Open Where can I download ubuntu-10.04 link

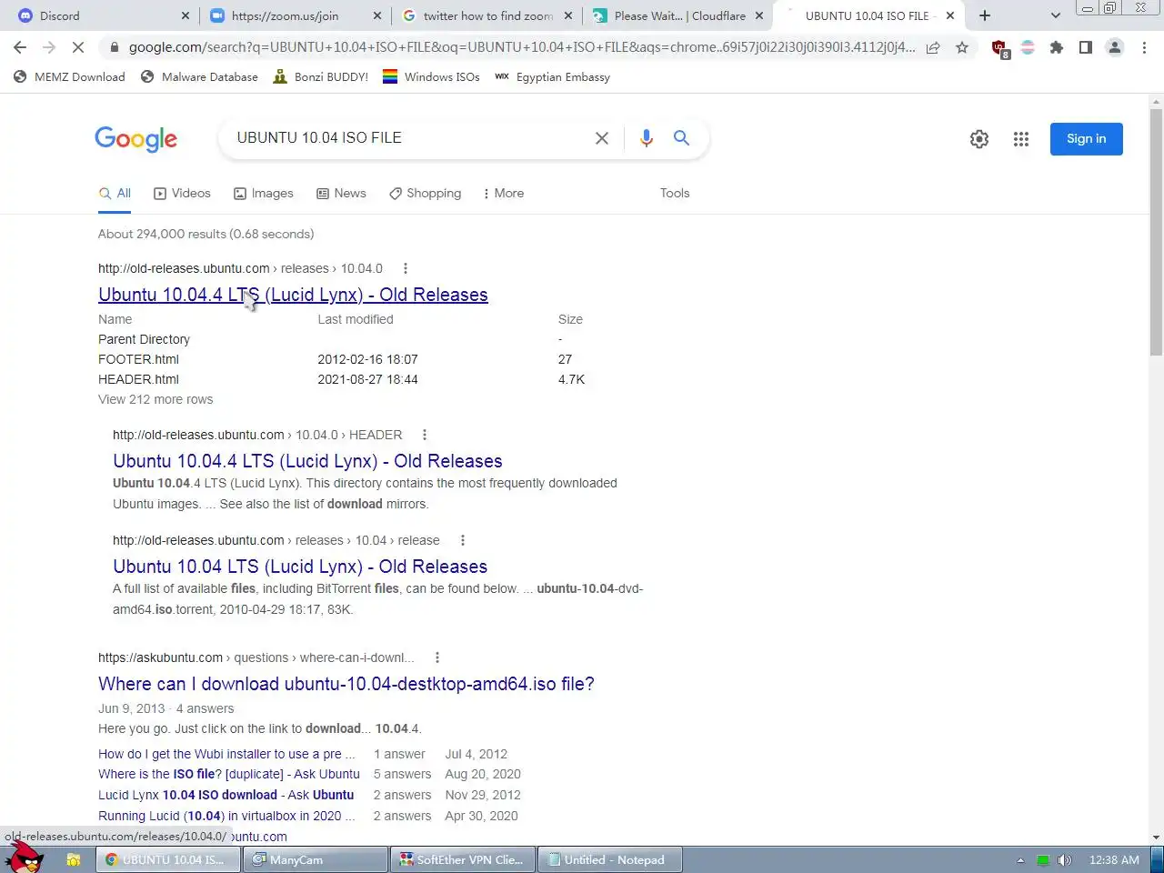click(346, 684)
